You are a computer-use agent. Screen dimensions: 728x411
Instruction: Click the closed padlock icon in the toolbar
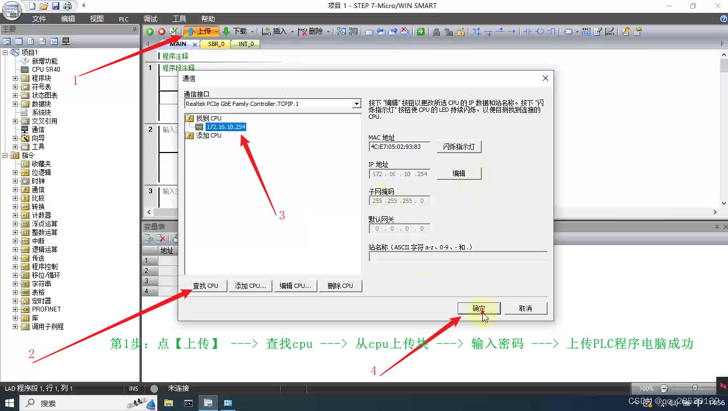436,32
